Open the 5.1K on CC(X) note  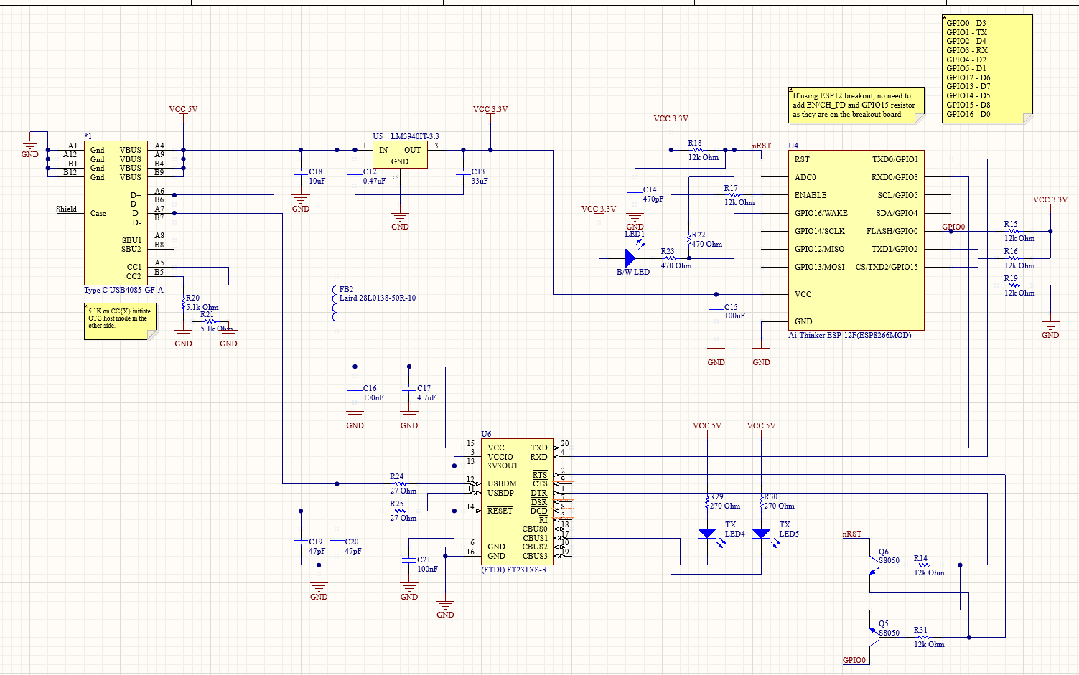point(120,321)
